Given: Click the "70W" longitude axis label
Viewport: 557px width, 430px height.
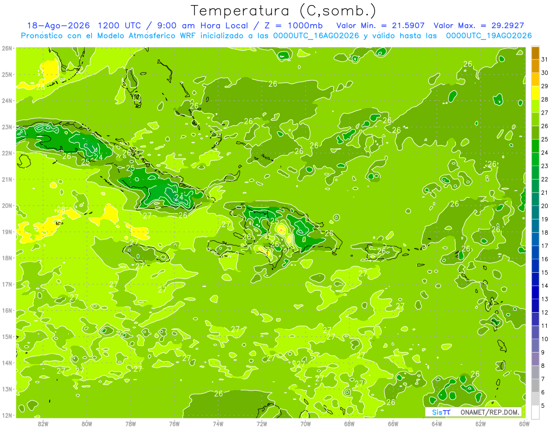Looking at the screenshot, I should [x=305, y=424].
